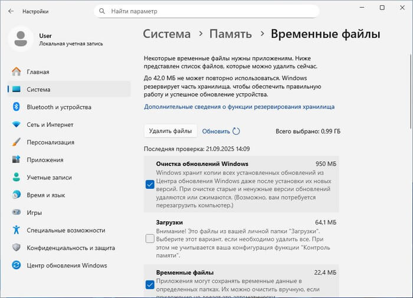Screen dimensions: 413x298
Task: Click the Игры gamepad icon
Action: tap(17, 212)
